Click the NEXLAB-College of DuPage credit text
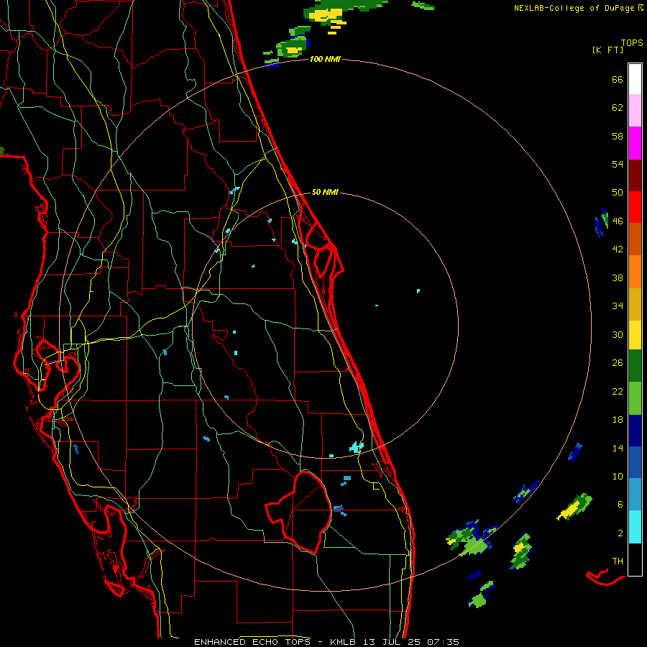Image resolution: width=647 pixels, height=647 pixels. point(574,8)
